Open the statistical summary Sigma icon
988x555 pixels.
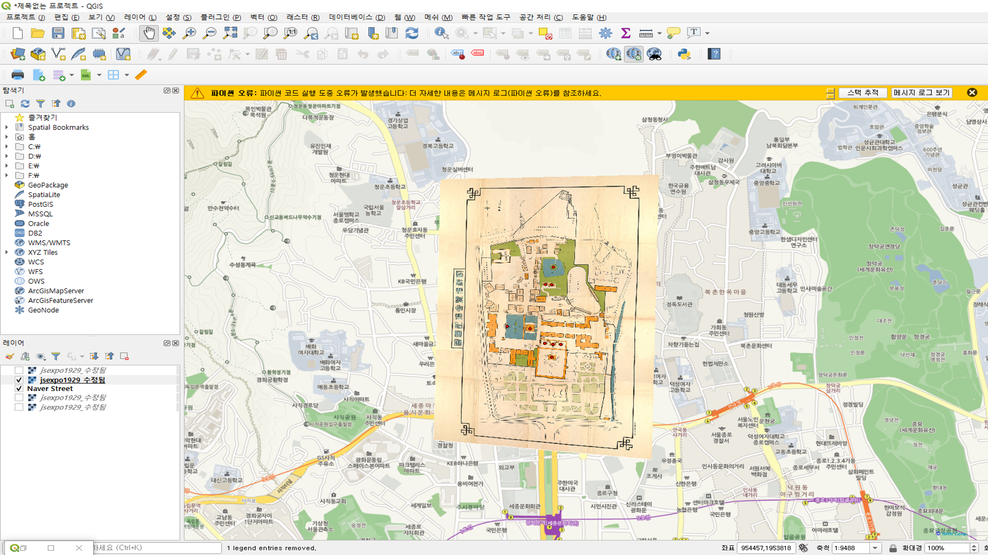pos(625,33)
